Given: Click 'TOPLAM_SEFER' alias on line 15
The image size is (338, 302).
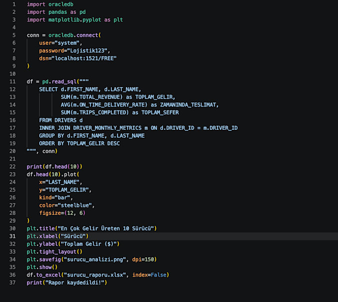Looking at the screenshot, I should [160, 112].
